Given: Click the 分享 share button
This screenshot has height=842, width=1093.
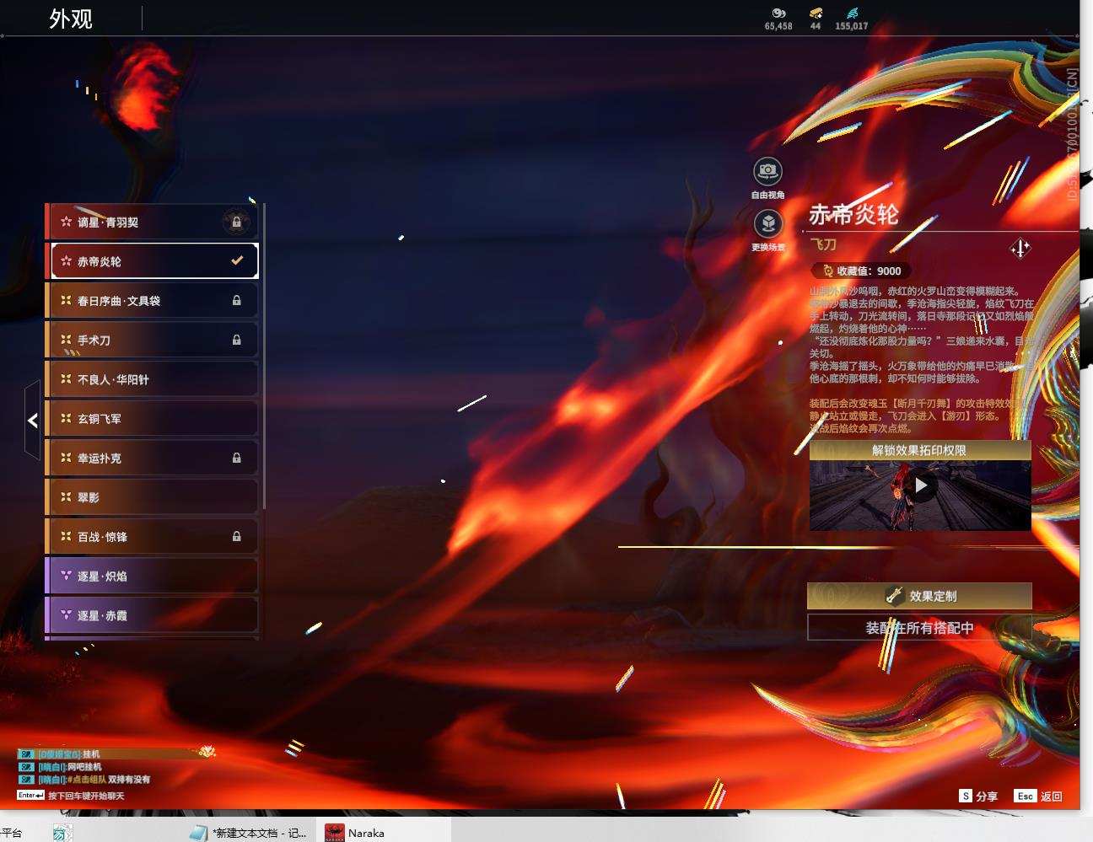Looking at the screenshot, I should click(x=979, y=796).
